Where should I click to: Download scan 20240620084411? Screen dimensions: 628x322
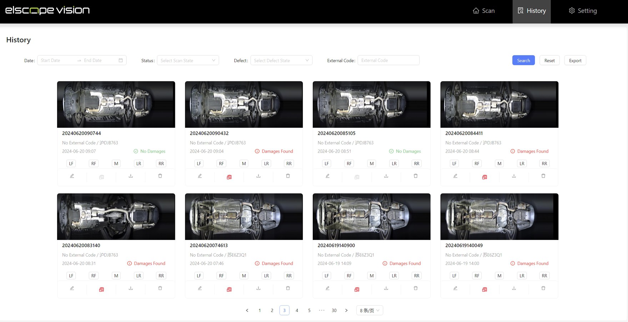click(514, 176)
